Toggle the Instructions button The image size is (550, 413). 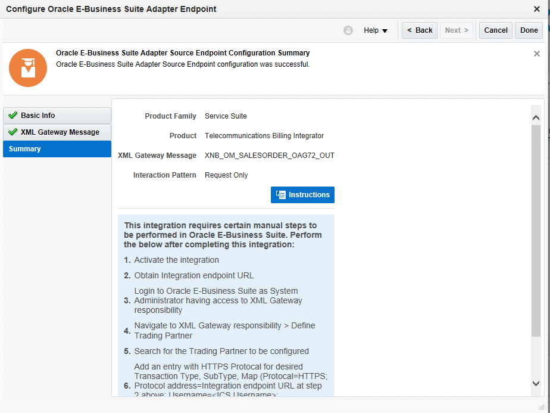(302, 195)
